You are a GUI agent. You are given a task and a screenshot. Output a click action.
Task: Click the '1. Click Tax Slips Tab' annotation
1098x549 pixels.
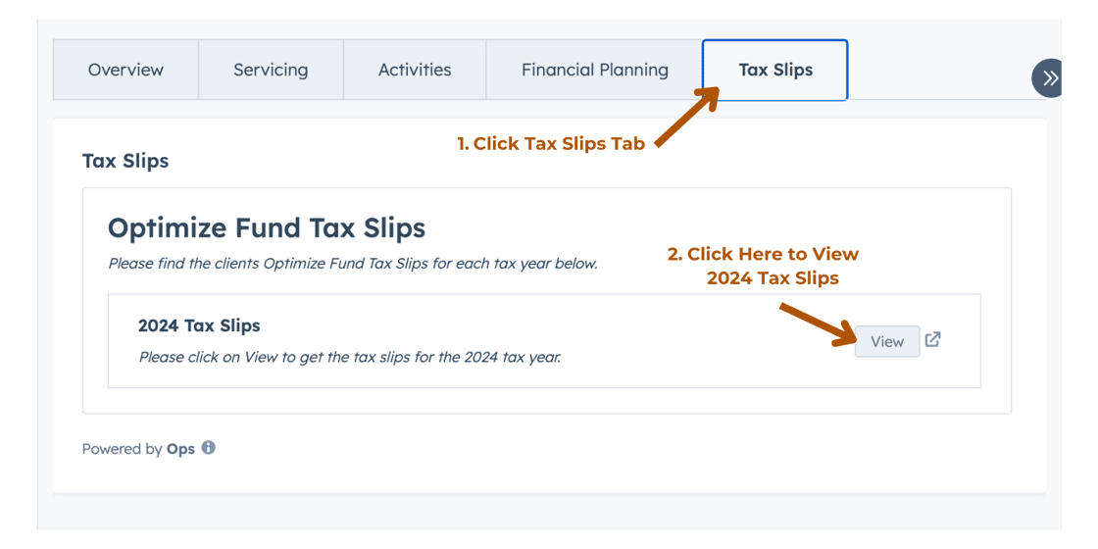[550, 143]
